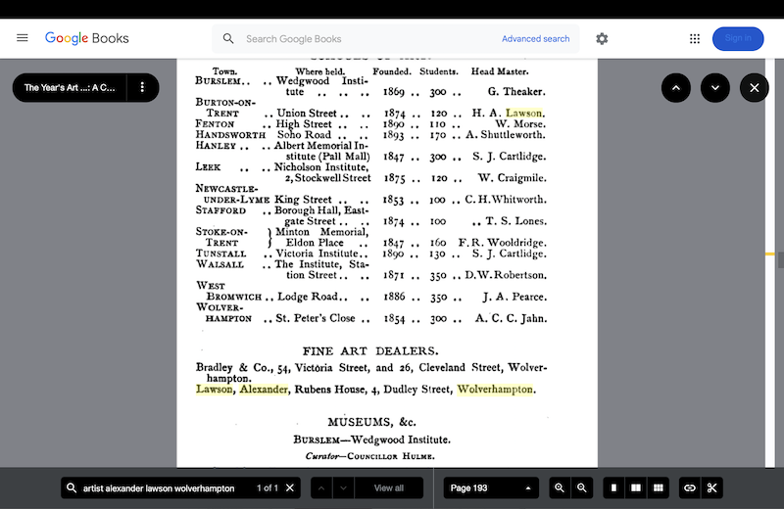This screenshot has height=509, width=784.
Task: Go to the next page arrow
Action: [715, 87]
